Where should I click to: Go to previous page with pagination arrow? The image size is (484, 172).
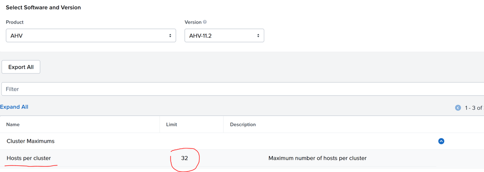click(x=458, y=108)
